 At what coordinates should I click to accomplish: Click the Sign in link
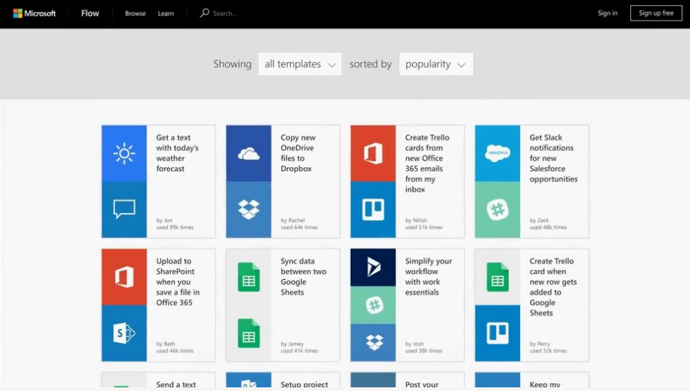pos(608,13)
